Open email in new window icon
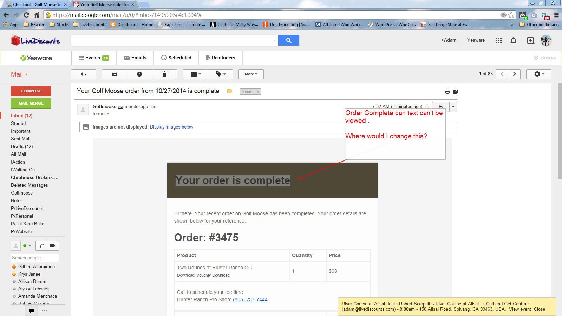This screenshot has width=562, height=316. click(x=456, y=92)
